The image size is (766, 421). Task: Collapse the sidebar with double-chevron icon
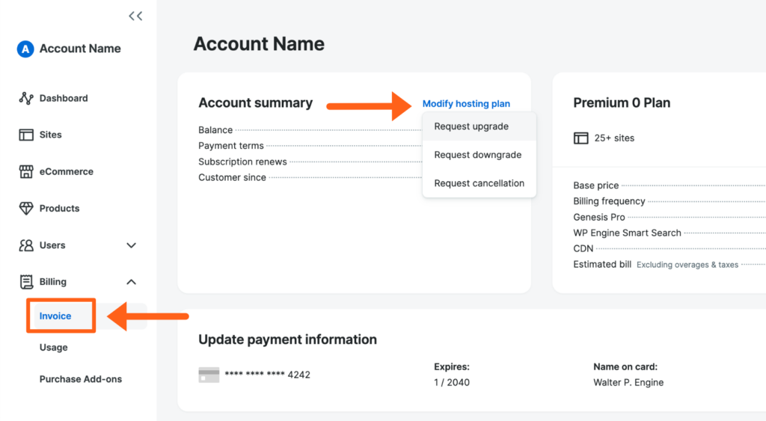pyautogui.click(x=135, y=16)
